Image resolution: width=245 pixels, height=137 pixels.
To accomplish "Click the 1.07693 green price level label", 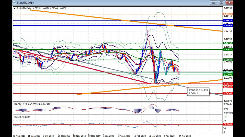I will (x=228, y=75).
